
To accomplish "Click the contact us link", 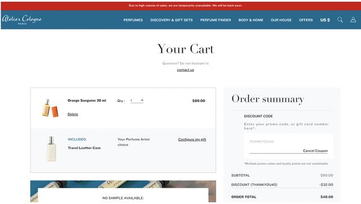I will [x=186, y=70].
